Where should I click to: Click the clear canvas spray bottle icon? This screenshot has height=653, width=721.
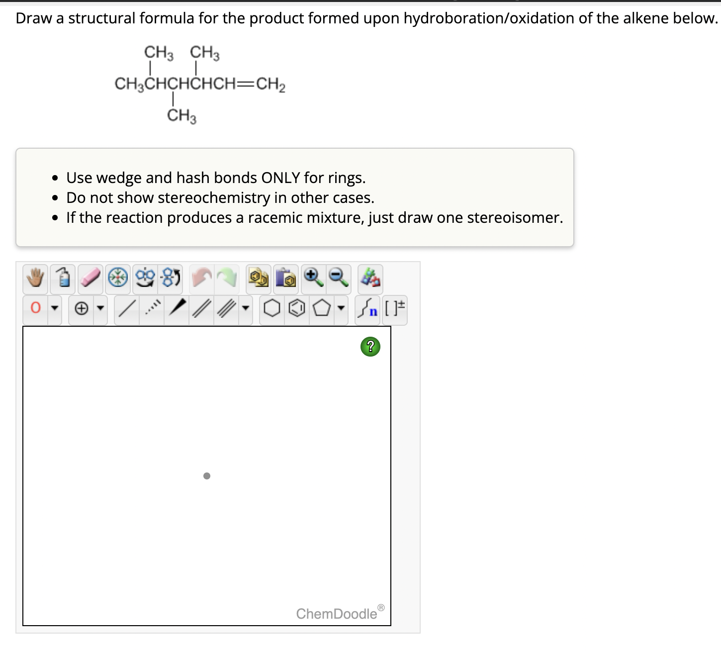63,278
